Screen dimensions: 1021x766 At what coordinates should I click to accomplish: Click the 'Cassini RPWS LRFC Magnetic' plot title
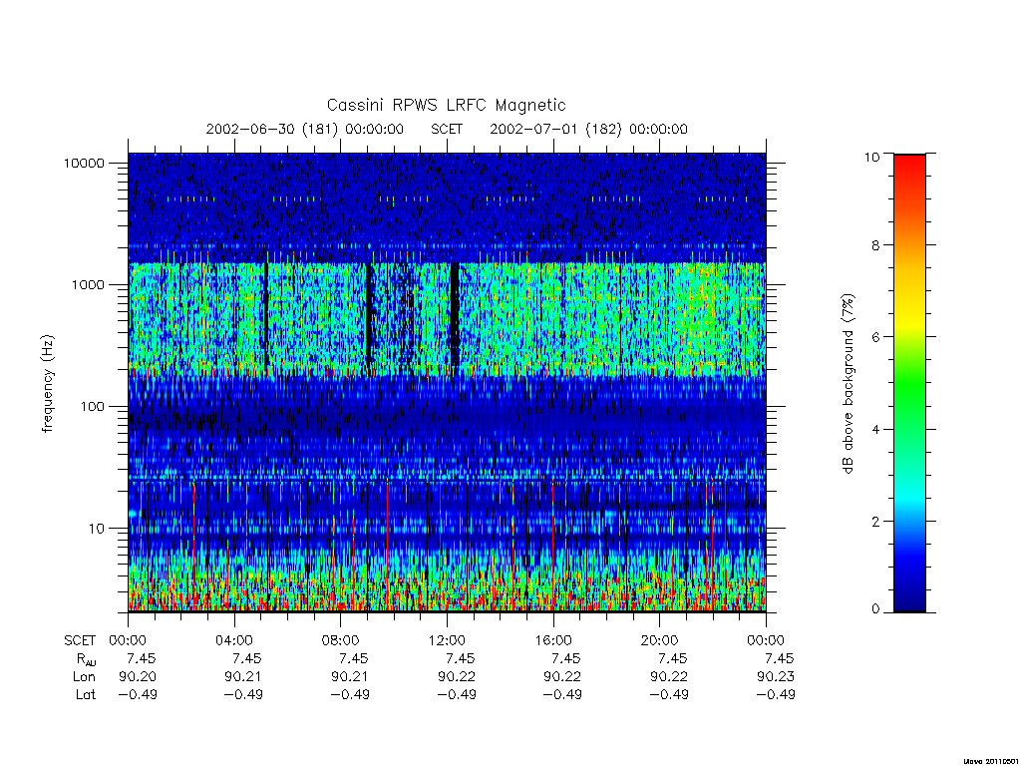[x=446, y=105]
